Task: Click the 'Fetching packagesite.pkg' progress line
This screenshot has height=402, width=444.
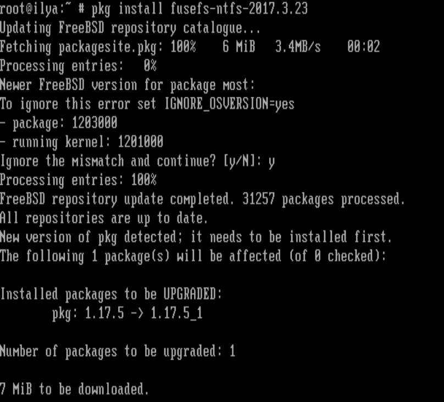Action: click(190, 47)
